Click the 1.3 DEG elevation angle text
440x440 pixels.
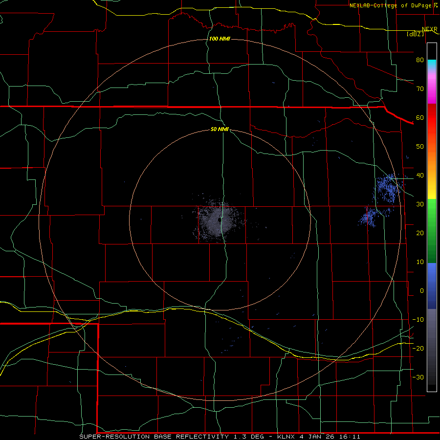249,437
